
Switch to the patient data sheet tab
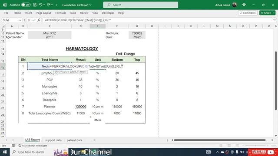point(74,140)
